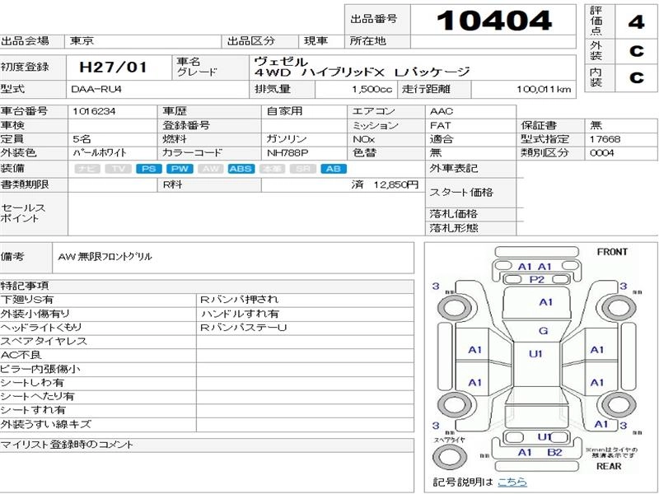Click the greyed AW equipment badge

click(x=211, y=169)
